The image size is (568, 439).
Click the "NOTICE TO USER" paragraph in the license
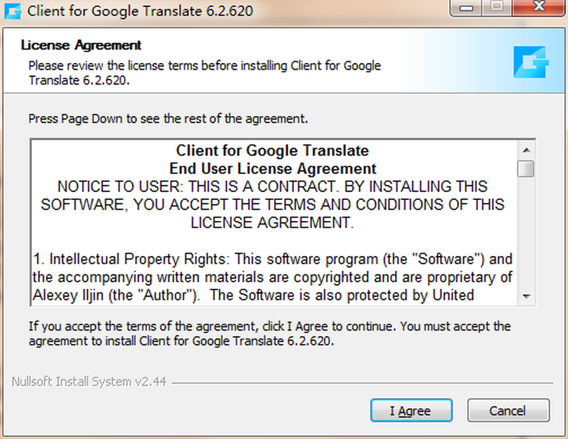(273, 204)
